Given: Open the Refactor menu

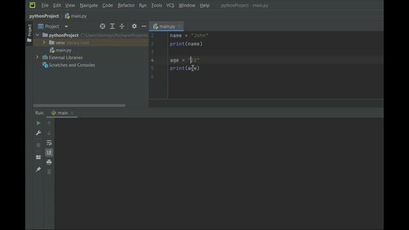Looking at the screenshot, I should click(126, 6).
